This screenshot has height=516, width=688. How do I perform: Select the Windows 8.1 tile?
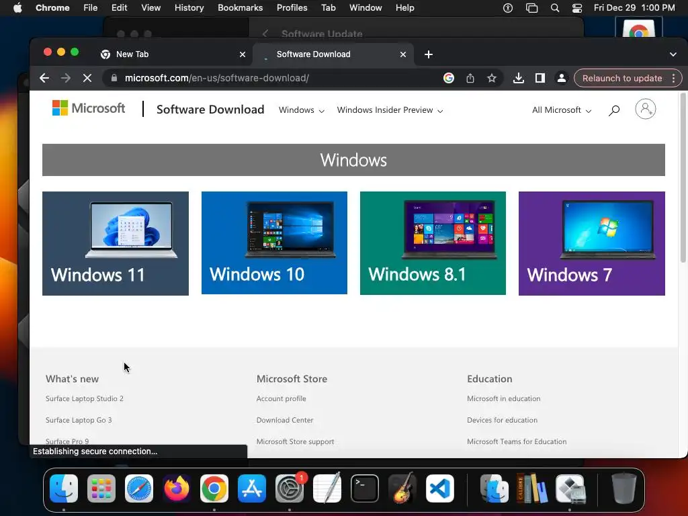pyautogui.click(x=433, y=243)
